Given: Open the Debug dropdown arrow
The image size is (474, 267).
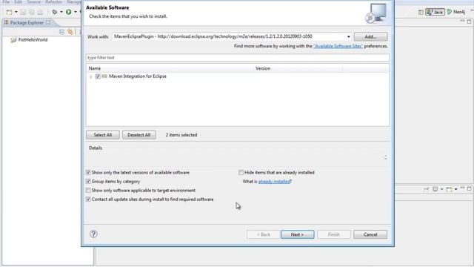Looking at the screenshot, I should point(61,12).
